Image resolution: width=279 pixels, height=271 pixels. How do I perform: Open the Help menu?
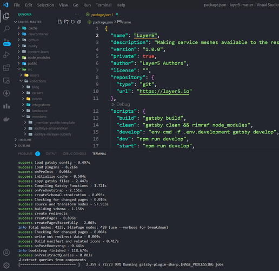pyautogui.click(x=121, y=5)
